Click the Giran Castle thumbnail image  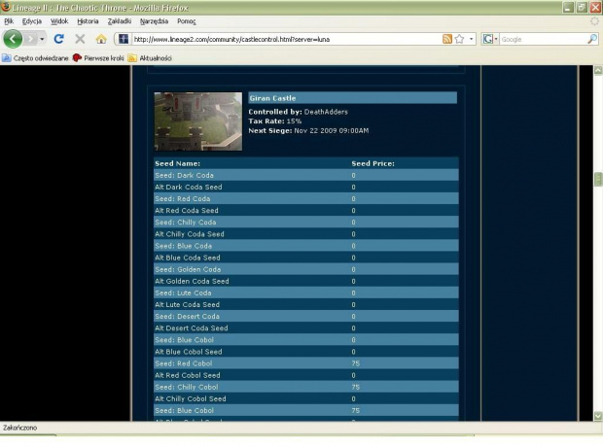coord(198,121)
